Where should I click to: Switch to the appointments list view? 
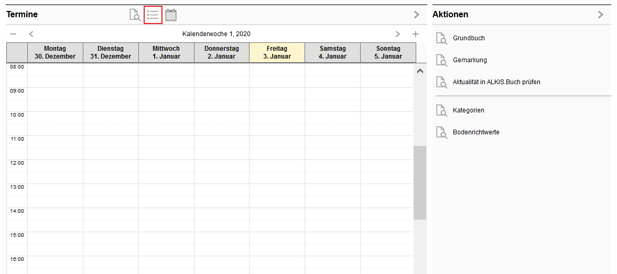pos(153,15)
